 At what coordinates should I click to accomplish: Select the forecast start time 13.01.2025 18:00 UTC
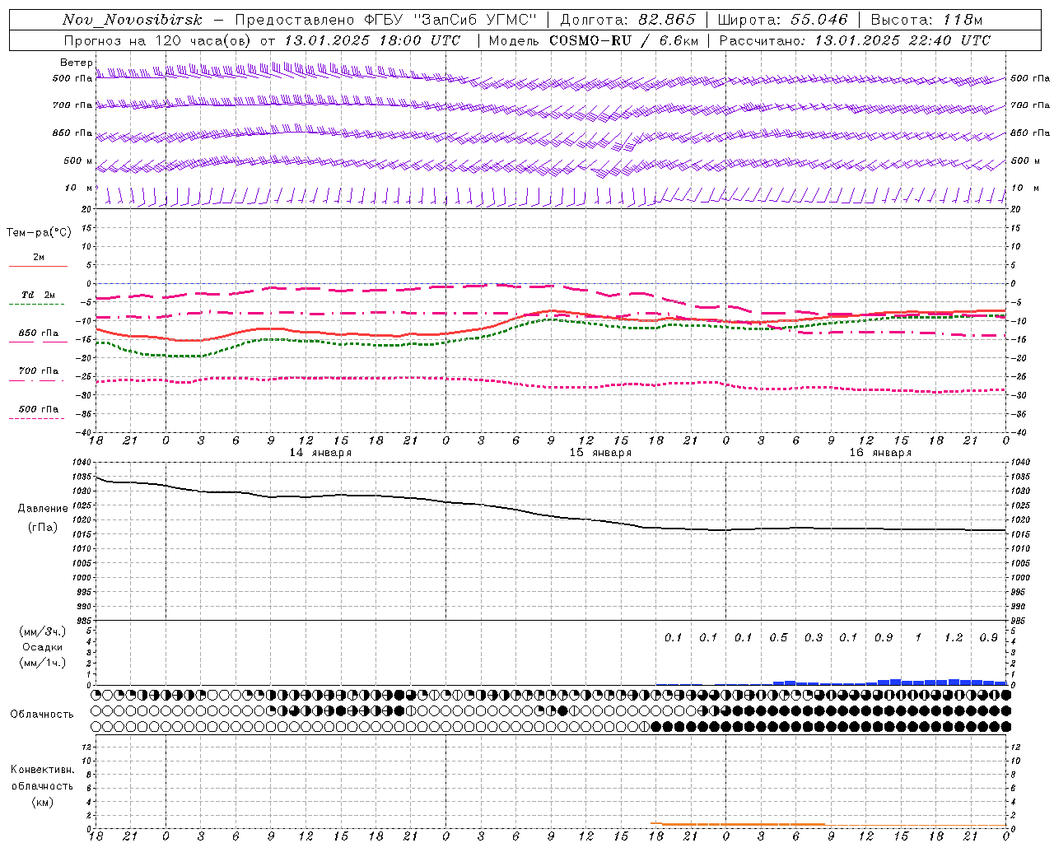pos(372,40)
